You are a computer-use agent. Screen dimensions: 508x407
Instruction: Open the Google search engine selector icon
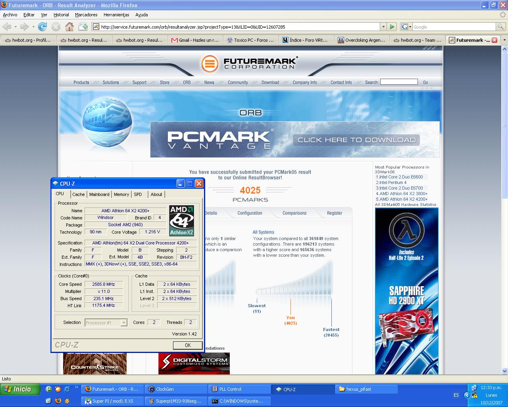[406, 27]
